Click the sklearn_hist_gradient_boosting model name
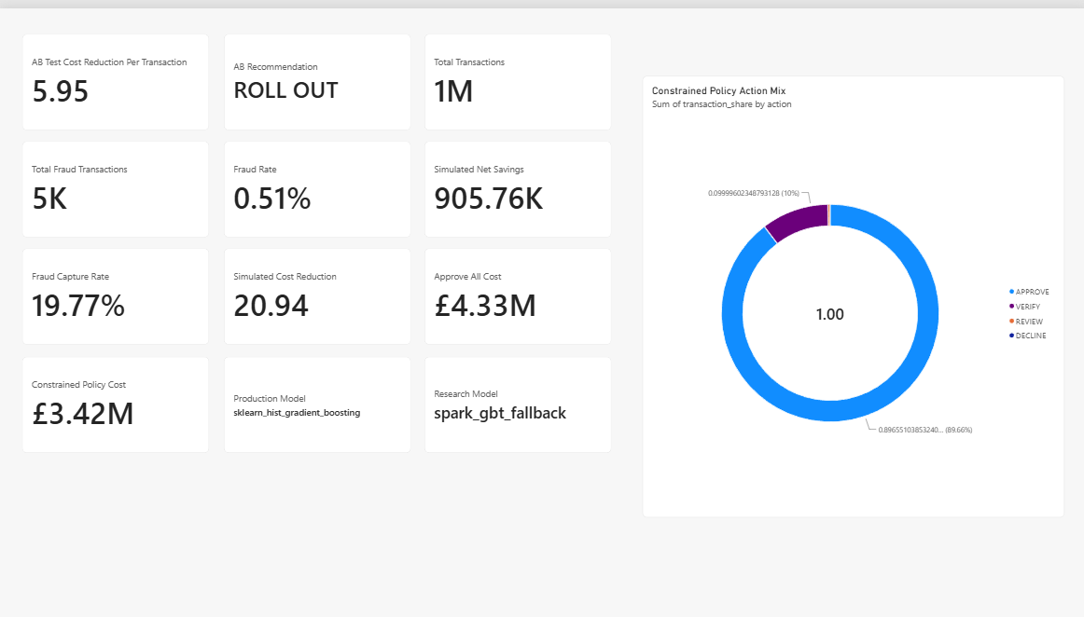This screenshot has width=1084, height=617. click(297, 413)
